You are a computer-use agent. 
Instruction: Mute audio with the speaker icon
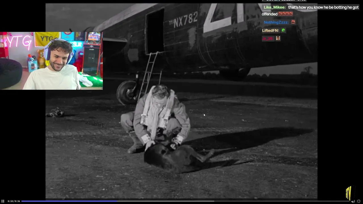click(353, 201)
